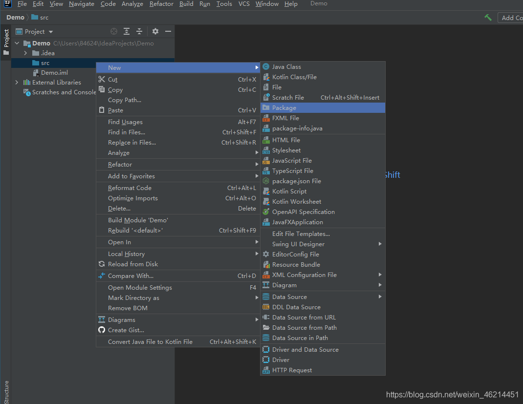Viewport: 523px width, 404px height.
Task: Choose Compare With... entry
Action: point(178,276)
